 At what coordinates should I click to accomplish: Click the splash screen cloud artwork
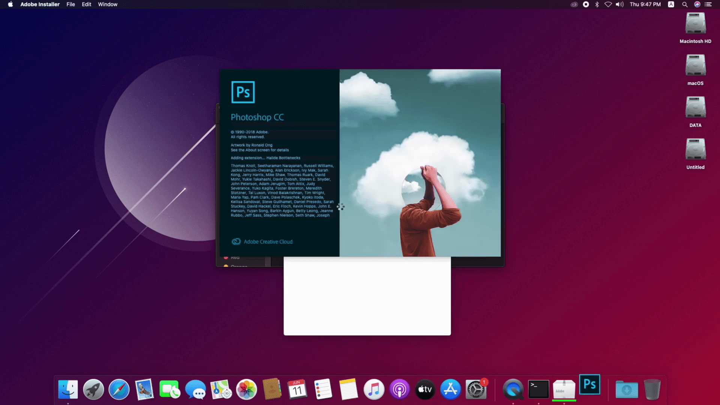click(420, 163)
